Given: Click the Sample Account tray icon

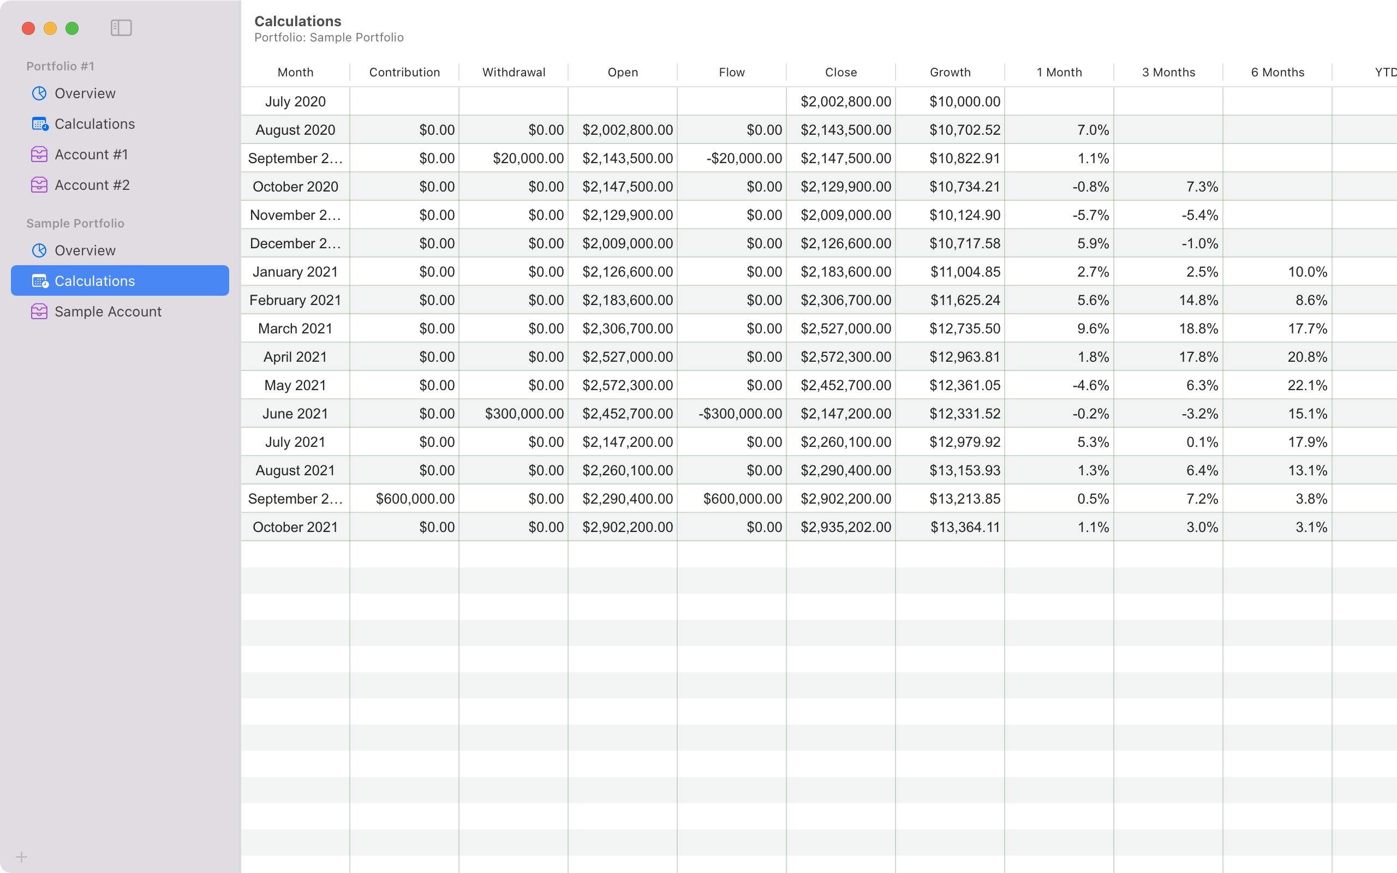Looking at the screenshot, I should click(39, 312).
